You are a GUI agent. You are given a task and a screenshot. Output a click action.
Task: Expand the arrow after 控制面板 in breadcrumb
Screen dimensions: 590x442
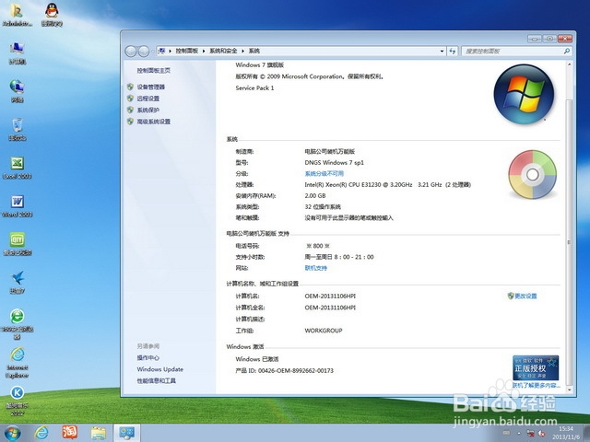[x=204, y=52]
